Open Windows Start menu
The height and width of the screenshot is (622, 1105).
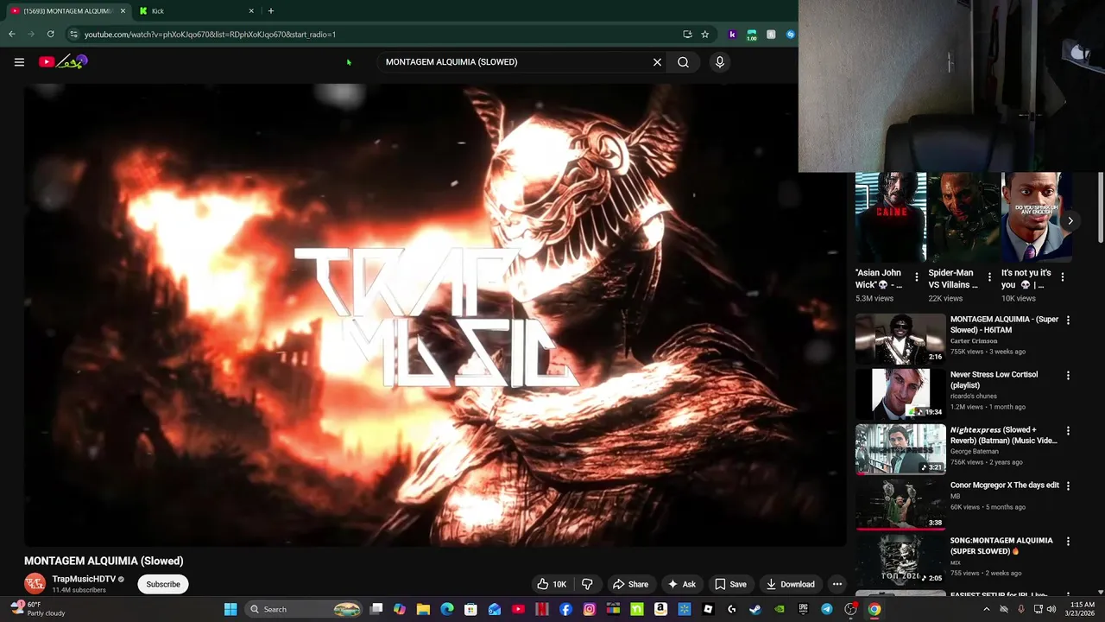pyautogui.click(x=230, y=609)
